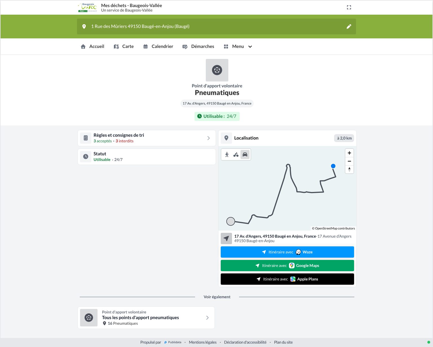Zoom in on the map
This screenshot has width=433, height=347.
[350, 153]
